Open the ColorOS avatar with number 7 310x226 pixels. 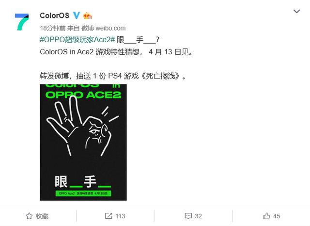tap(22, 22)
